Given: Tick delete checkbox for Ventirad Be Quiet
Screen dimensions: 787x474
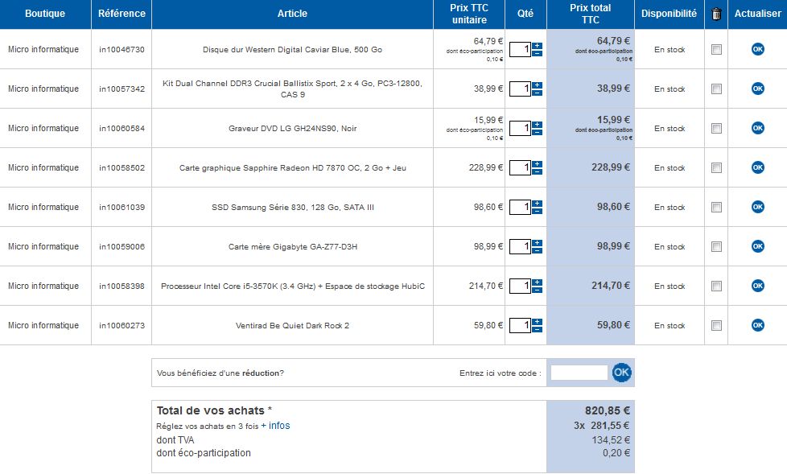Looking at the screenshot, I should tap(716, 325).
